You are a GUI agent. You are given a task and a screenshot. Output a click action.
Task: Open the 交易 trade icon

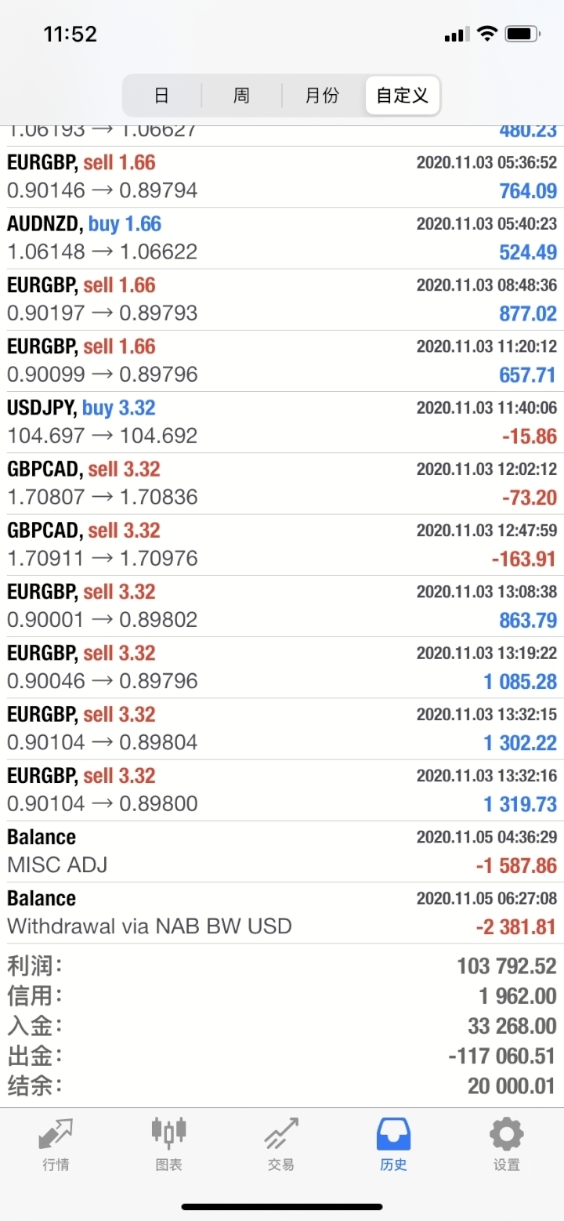click(x=281, y=1135)
